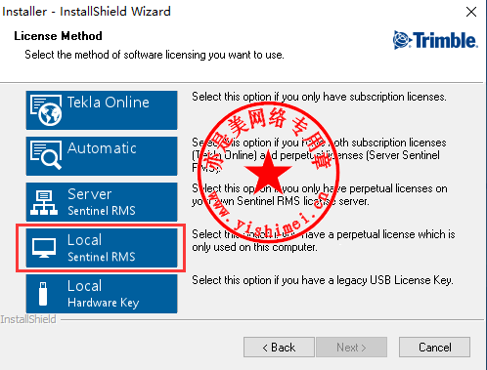Choose Local Hardware Key licensing
Image resolution: width=487 pixels, height=370 pixels.
(102, 294)
